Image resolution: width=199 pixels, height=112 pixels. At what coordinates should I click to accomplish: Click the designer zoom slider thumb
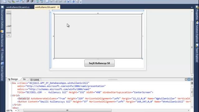pos(9,26)
